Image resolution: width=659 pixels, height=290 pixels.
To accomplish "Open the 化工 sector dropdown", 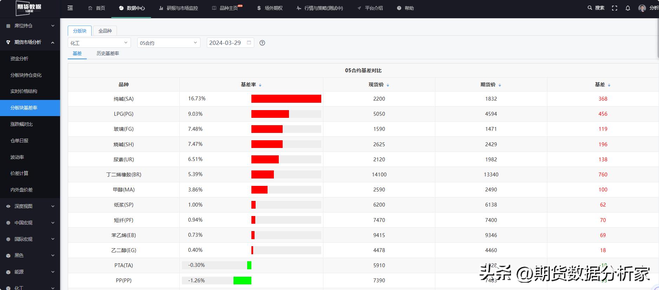I will (99, 43).
